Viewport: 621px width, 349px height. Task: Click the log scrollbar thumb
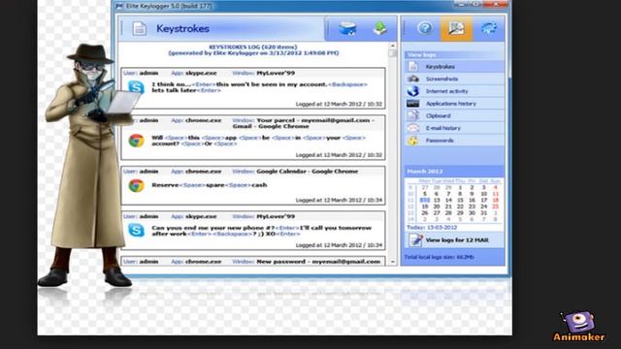[392, 53]
